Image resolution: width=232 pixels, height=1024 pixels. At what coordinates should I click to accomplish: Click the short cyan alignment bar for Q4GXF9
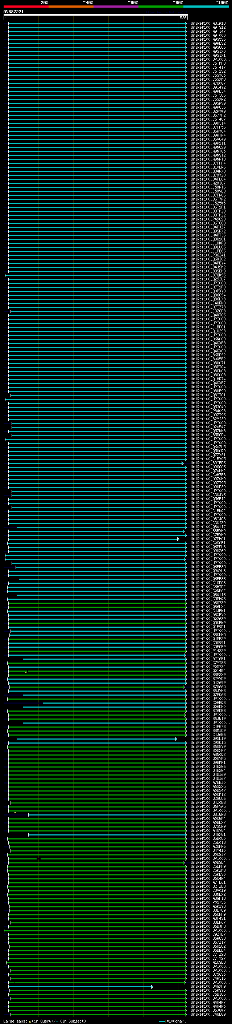[x=80, y=987]
